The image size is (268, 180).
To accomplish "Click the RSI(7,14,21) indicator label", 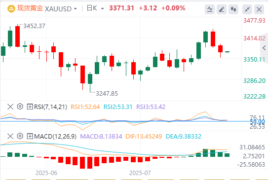I will pyautogui.click(x=51, y=107).
